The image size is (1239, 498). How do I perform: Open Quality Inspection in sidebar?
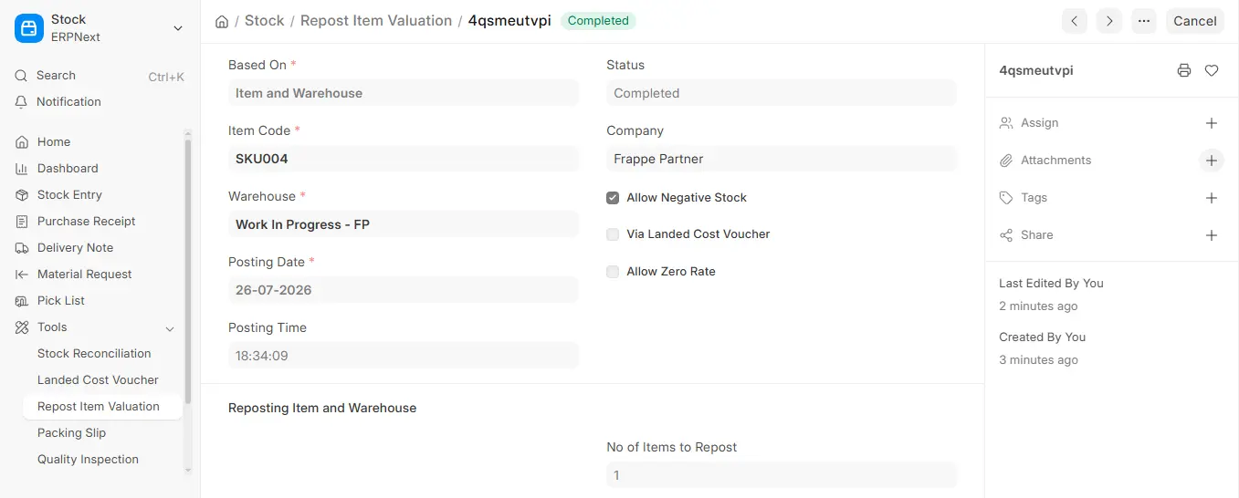click(x=88, y=460)
